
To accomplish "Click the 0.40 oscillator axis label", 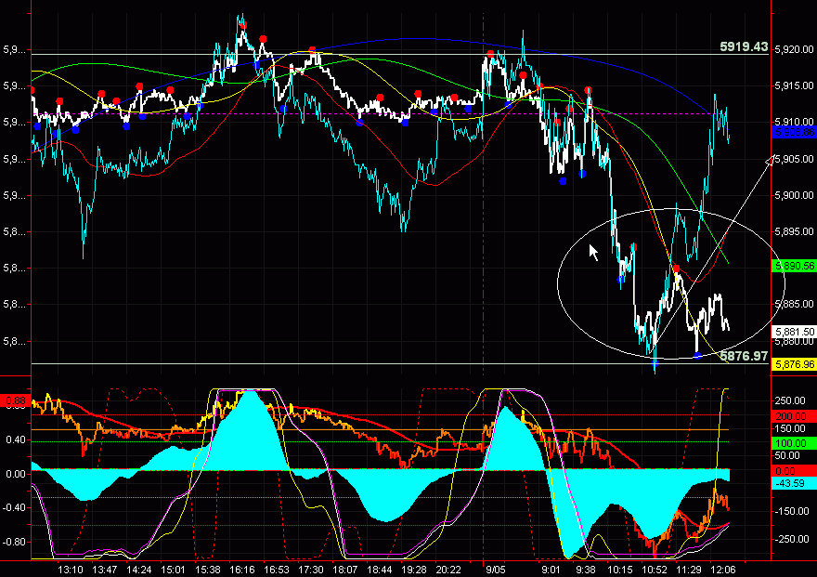I will point(16,440).
